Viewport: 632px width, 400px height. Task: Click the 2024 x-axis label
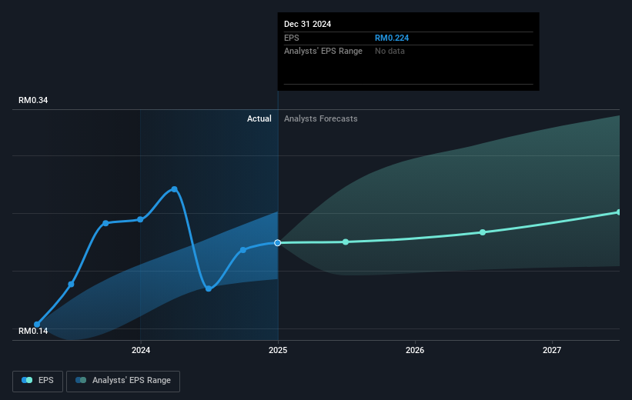pos(141,350)
